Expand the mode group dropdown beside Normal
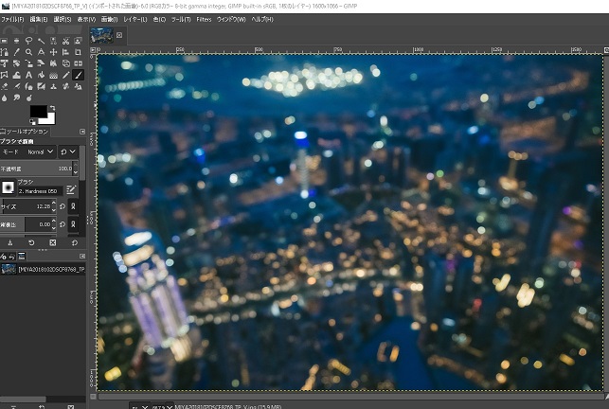The width and height of the screenshot is (609, 409). click(x=68, y=151)
